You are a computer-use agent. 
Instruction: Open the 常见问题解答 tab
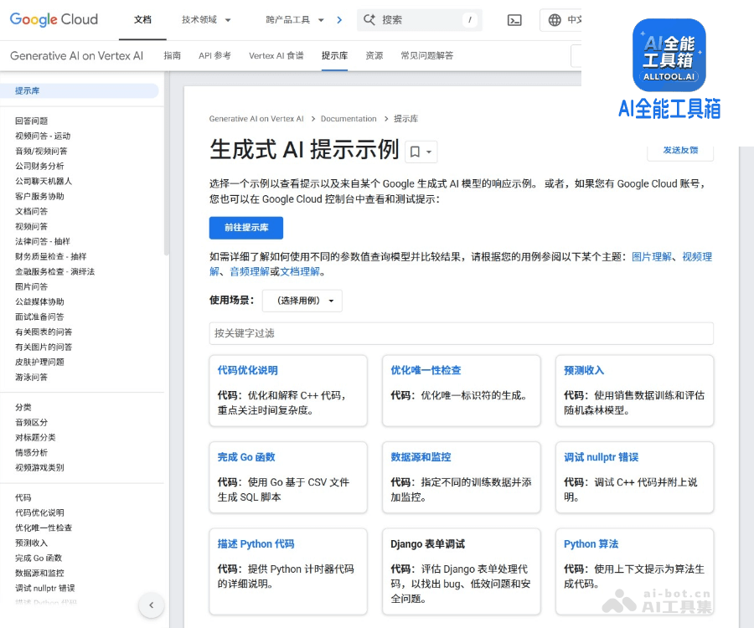coord(427,56)
